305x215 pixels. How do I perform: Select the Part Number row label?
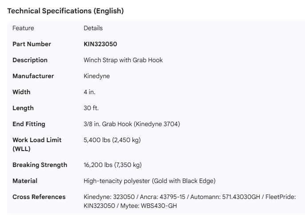(x=32, y=44)
